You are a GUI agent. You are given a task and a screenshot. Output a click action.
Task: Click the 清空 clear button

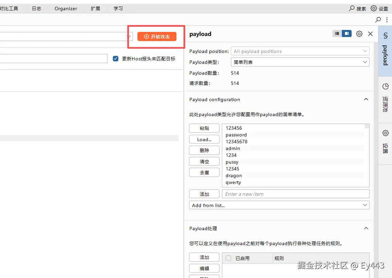[x=204, y=162]
